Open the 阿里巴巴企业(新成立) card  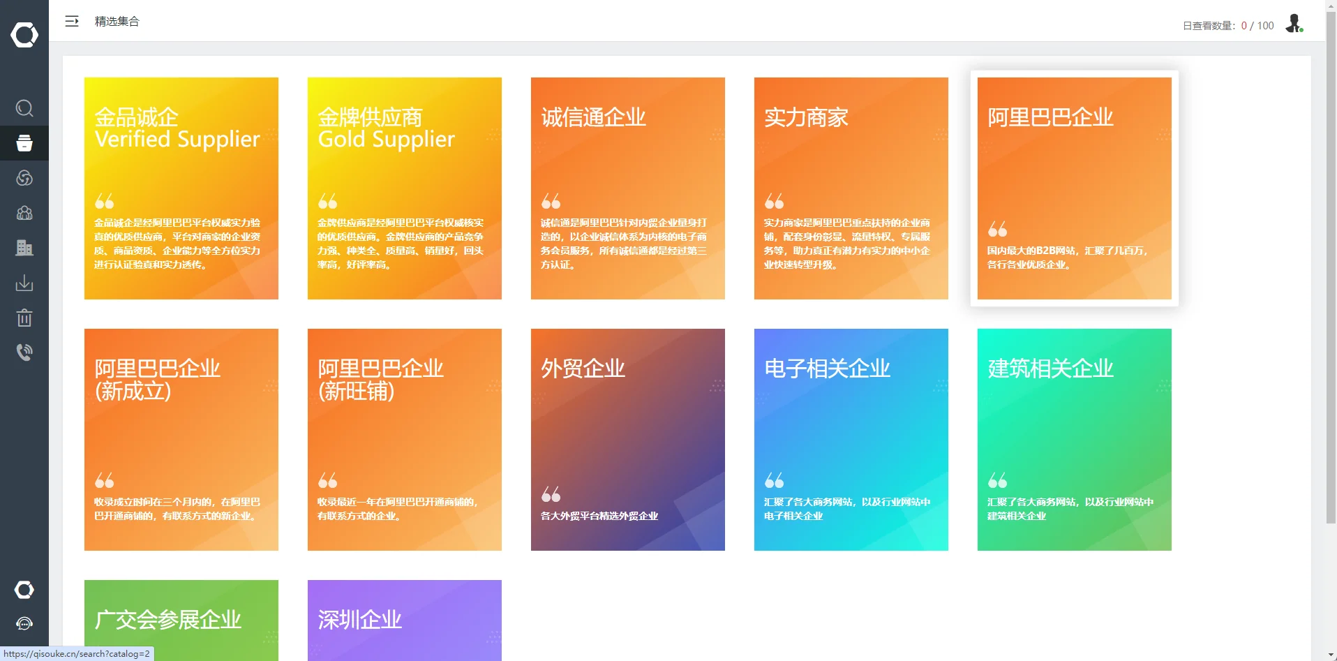pos(181,440)
